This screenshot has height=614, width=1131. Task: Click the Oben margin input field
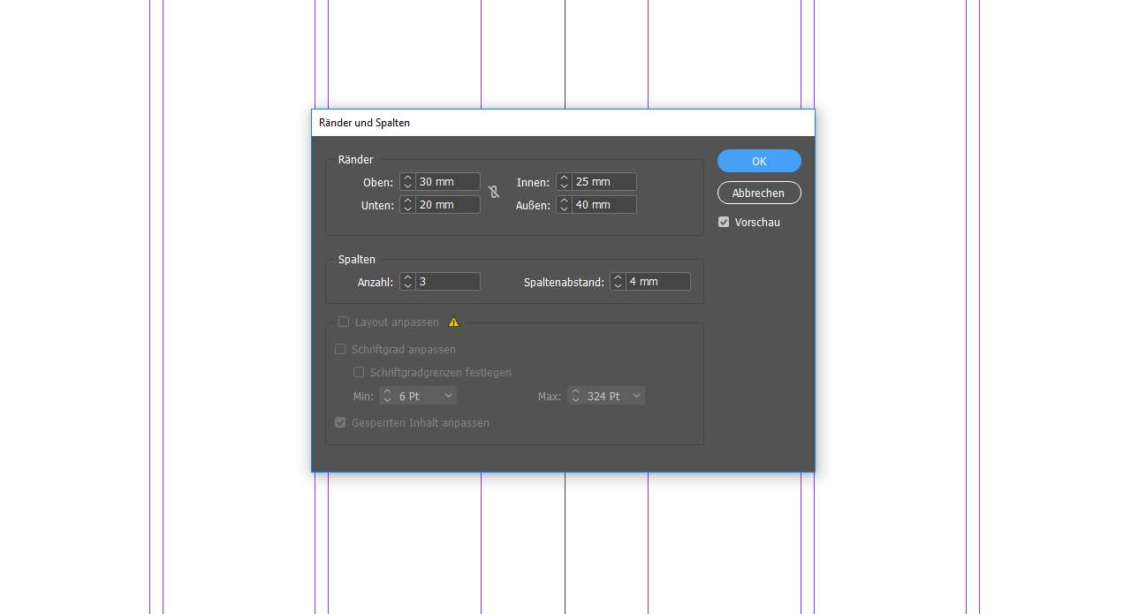coord(448,182)
